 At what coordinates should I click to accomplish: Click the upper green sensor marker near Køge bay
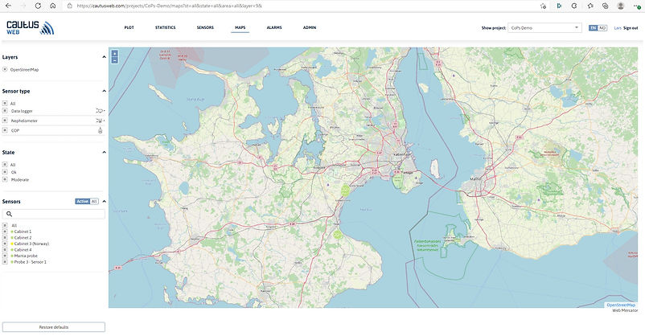tap(345, 191)
